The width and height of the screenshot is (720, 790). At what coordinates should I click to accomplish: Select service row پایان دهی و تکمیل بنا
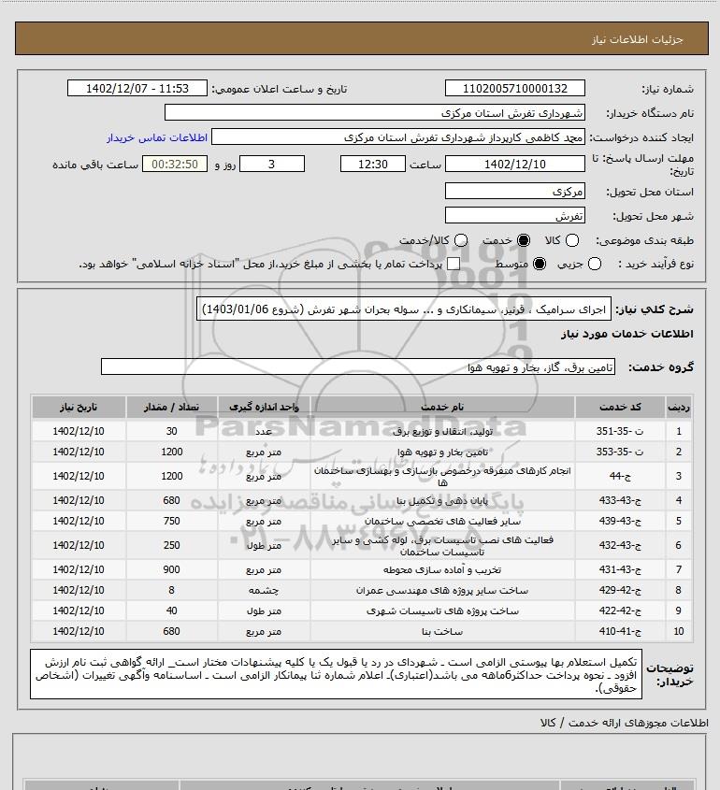[x=362, y=500]
